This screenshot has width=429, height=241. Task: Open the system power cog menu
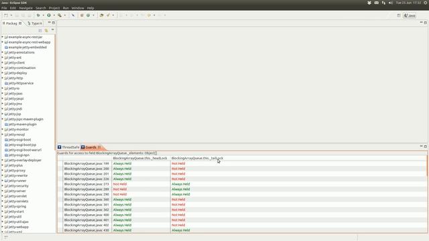[426, 3]
